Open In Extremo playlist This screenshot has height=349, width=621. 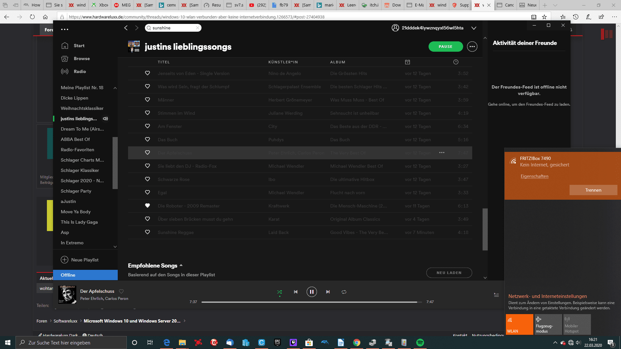[x=72, y=243]
